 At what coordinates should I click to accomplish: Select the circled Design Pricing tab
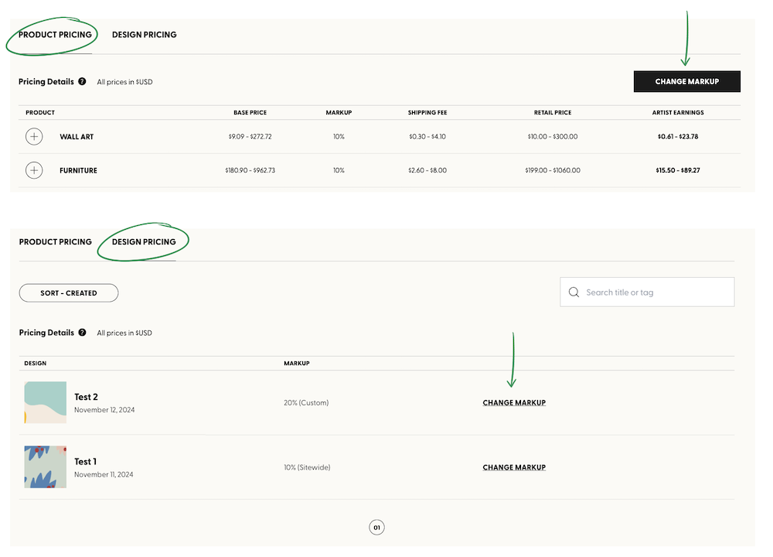[144, 242]
